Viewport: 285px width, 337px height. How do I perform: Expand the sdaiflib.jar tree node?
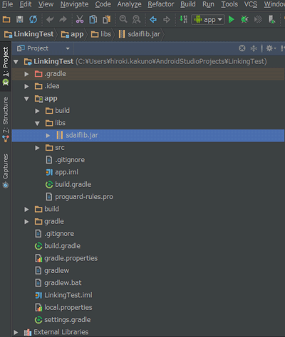48,136
